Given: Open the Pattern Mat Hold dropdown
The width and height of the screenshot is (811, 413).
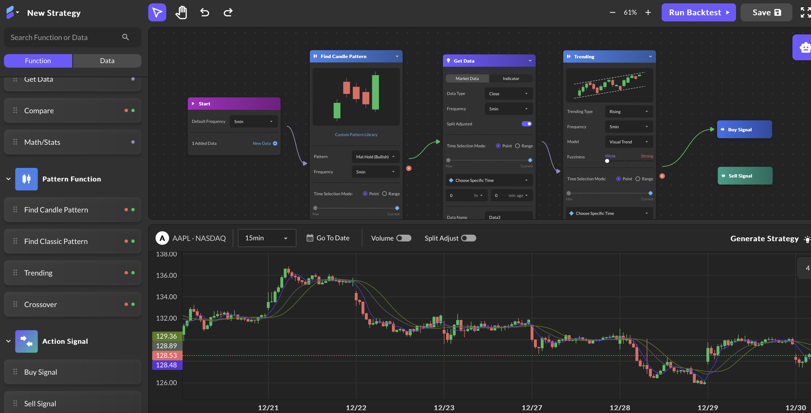Looking at the screenshot, I should [x=375, y=157].
